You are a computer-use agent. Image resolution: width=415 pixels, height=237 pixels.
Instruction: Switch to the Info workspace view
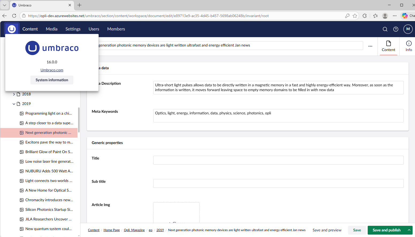click(x=409, y=46)
